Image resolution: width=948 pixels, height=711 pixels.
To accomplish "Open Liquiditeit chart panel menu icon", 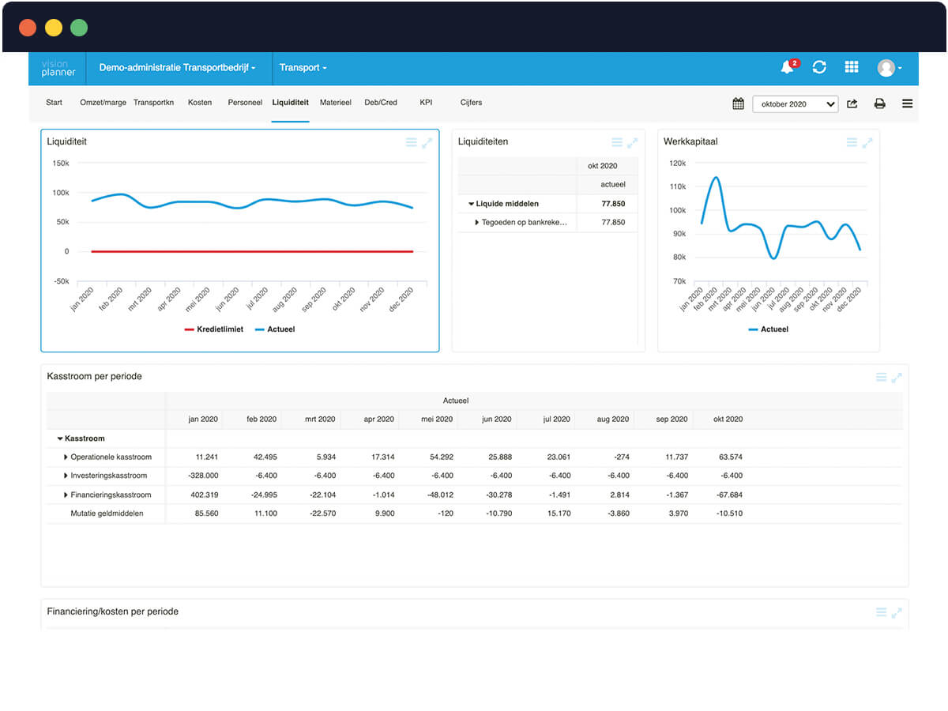I will [x=411, y=143].
